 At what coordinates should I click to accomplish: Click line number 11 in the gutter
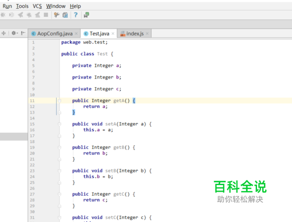click(x=32, y=101)
